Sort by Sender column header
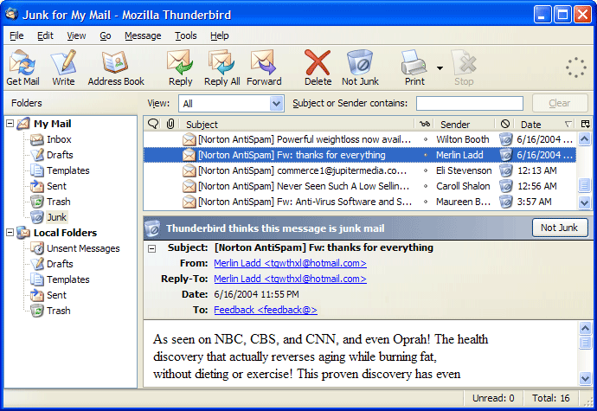The height and width of the screenshot is (411, 597). (x=464, y=125)
